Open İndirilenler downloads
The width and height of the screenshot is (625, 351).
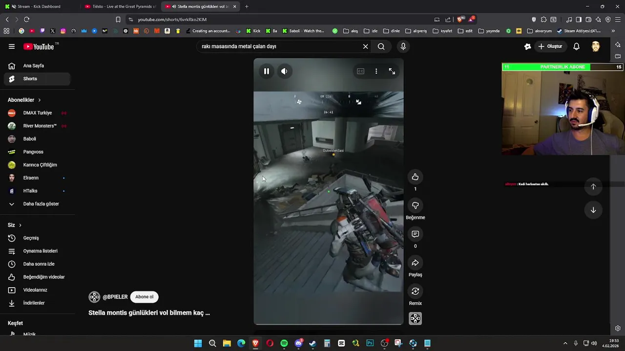coord(37,303)
